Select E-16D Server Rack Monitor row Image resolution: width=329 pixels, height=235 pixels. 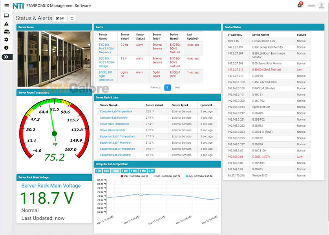coord(267,47)
